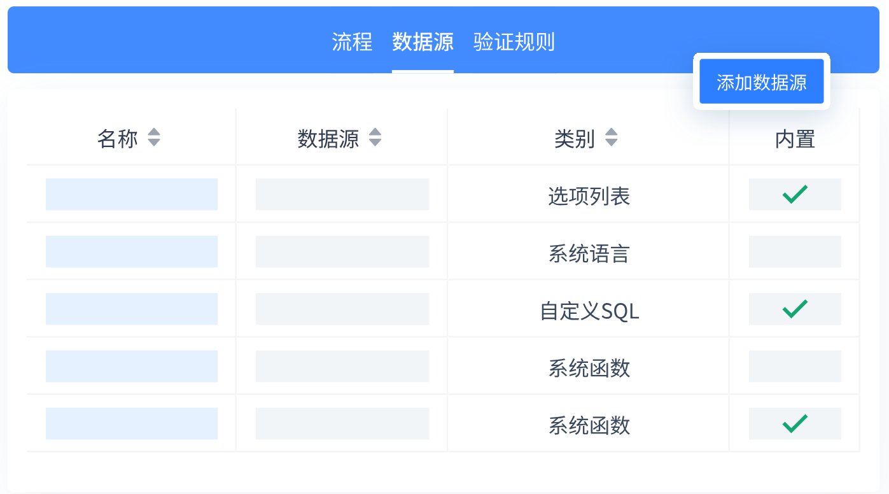Viewport: 889px width, 494px height.
Task: Sort rows using the 类别 sort icon
Action: pyautogui.click(x=611, y=138)
